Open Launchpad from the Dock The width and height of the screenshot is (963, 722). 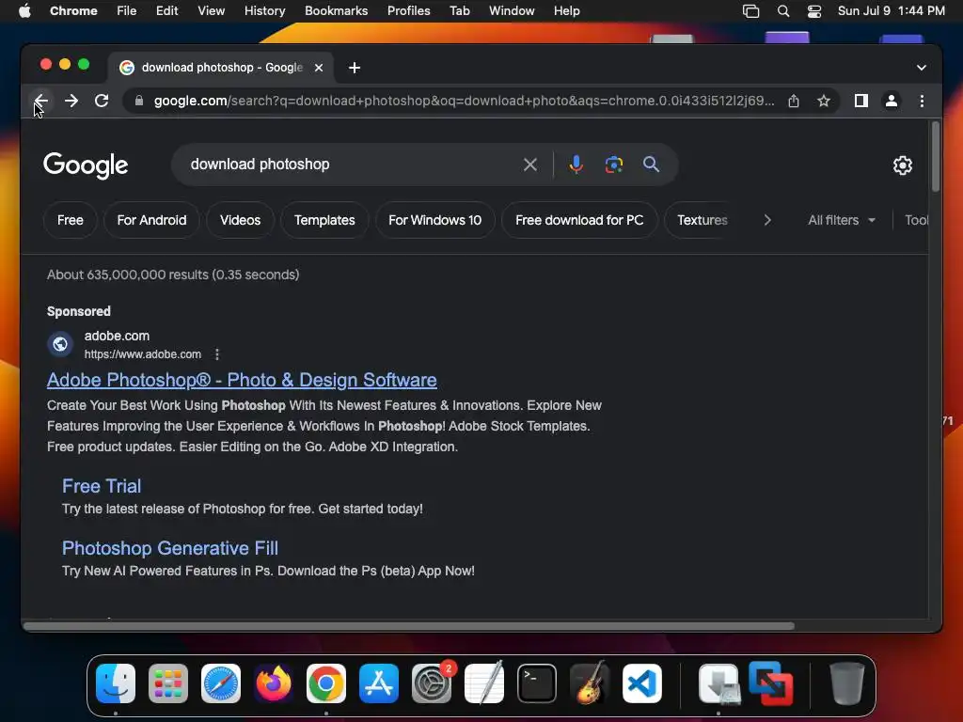168,683
